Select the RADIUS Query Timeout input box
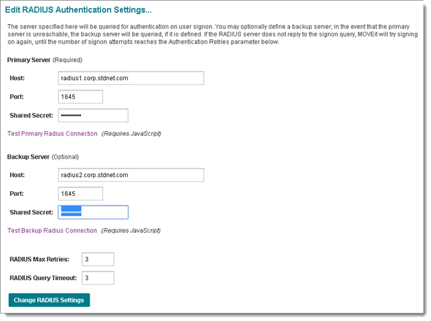This screenshot has height=321, width=431. coord(98,278)
